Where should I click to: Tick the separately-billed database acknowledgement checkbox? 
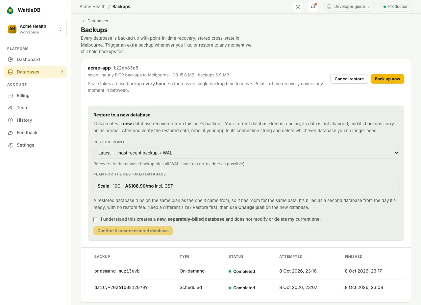point(96,219)
